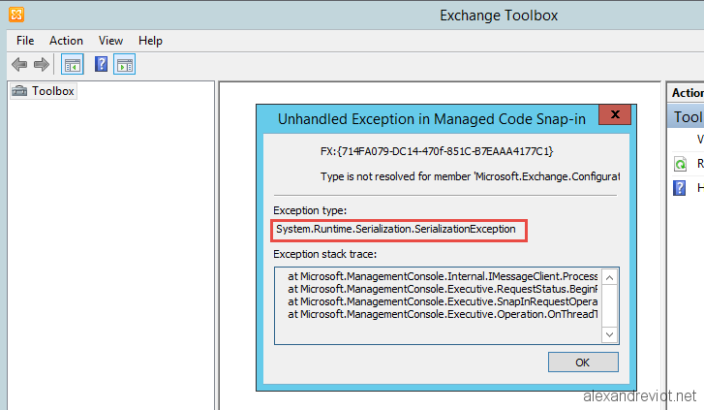Image resolution: width=704 pixels, height=410 pixels.
Task: Click the Tool section header in Actions pane
Action: tap(686, 117)
